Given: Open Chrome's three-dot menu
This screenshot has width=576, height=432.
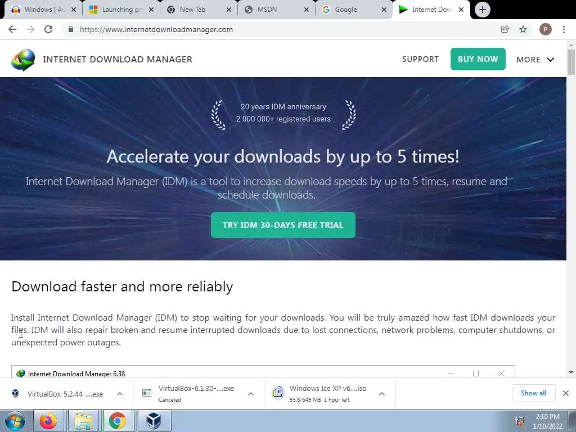Looking at the screenshot, I should pos(564,29).
